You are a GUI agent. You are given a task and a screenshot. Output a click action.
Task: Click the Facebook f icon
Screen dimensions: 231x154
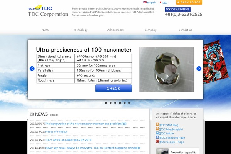(x=157, y=137)
